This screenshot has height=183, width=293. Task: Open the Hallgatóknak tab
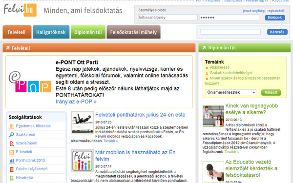pos(51,32)
